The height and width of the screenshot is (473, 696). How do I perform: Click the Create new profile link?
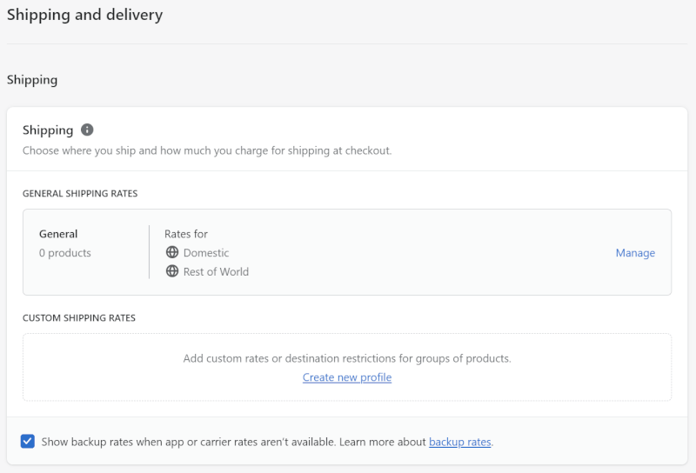(x=347, y=377)
